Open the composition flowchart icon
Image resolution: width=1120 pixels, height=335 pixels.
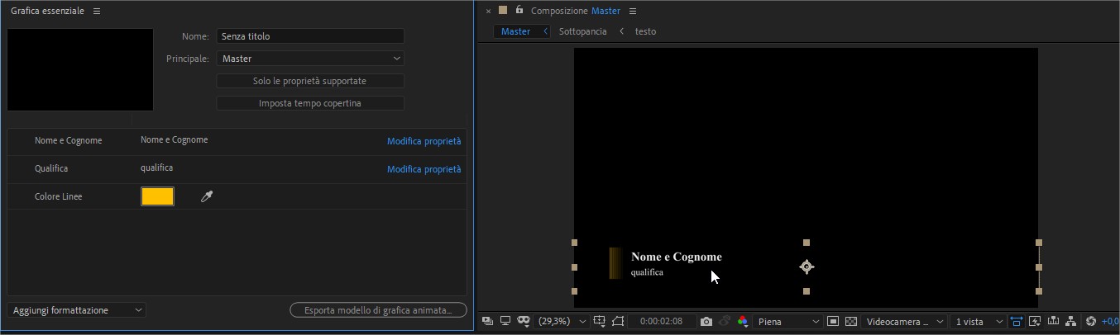pyautogui.click(x=1071, y=321)
